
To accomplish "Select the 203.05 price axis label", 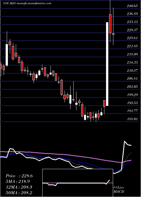I will coord(132,87).
